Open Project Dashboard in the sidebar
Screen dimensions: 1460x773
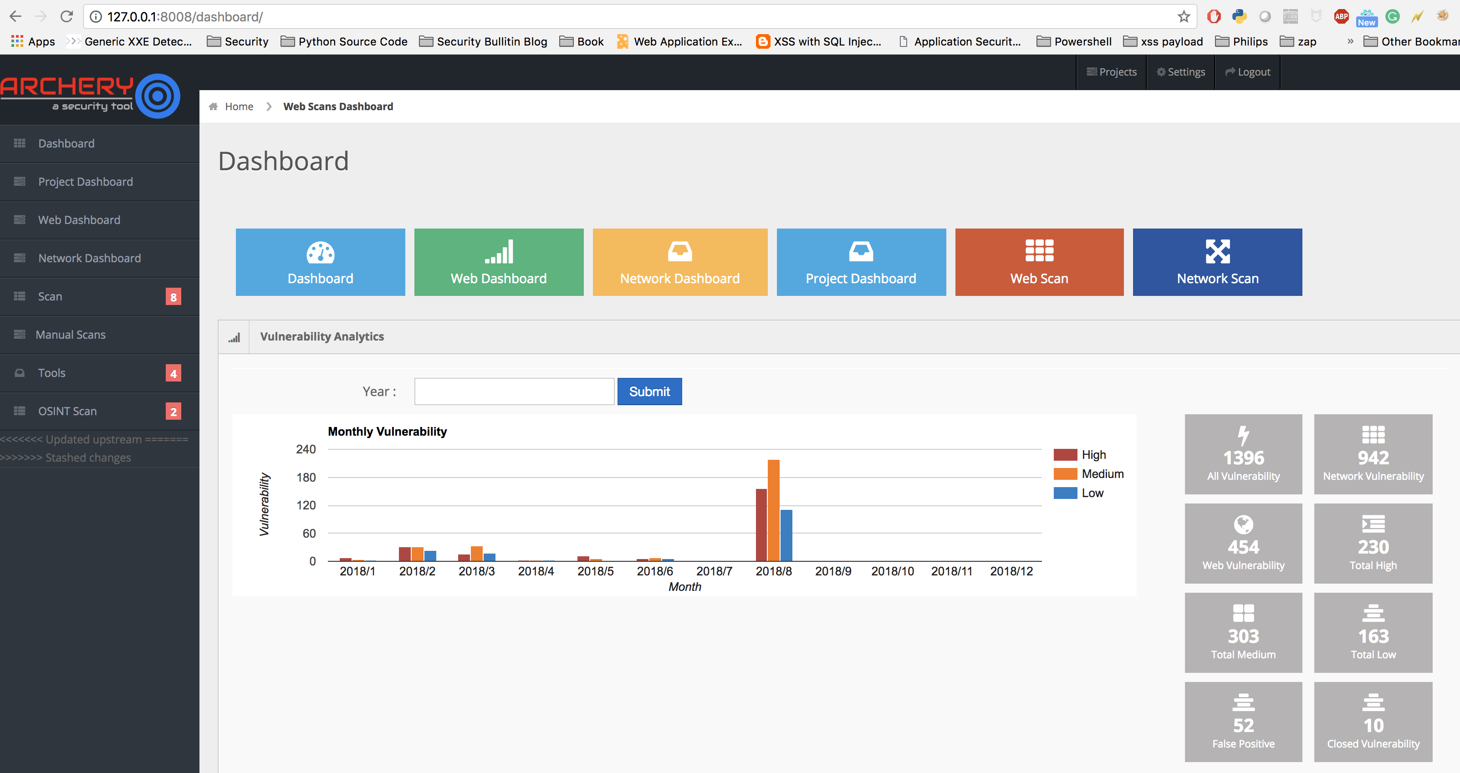(100, 181)
